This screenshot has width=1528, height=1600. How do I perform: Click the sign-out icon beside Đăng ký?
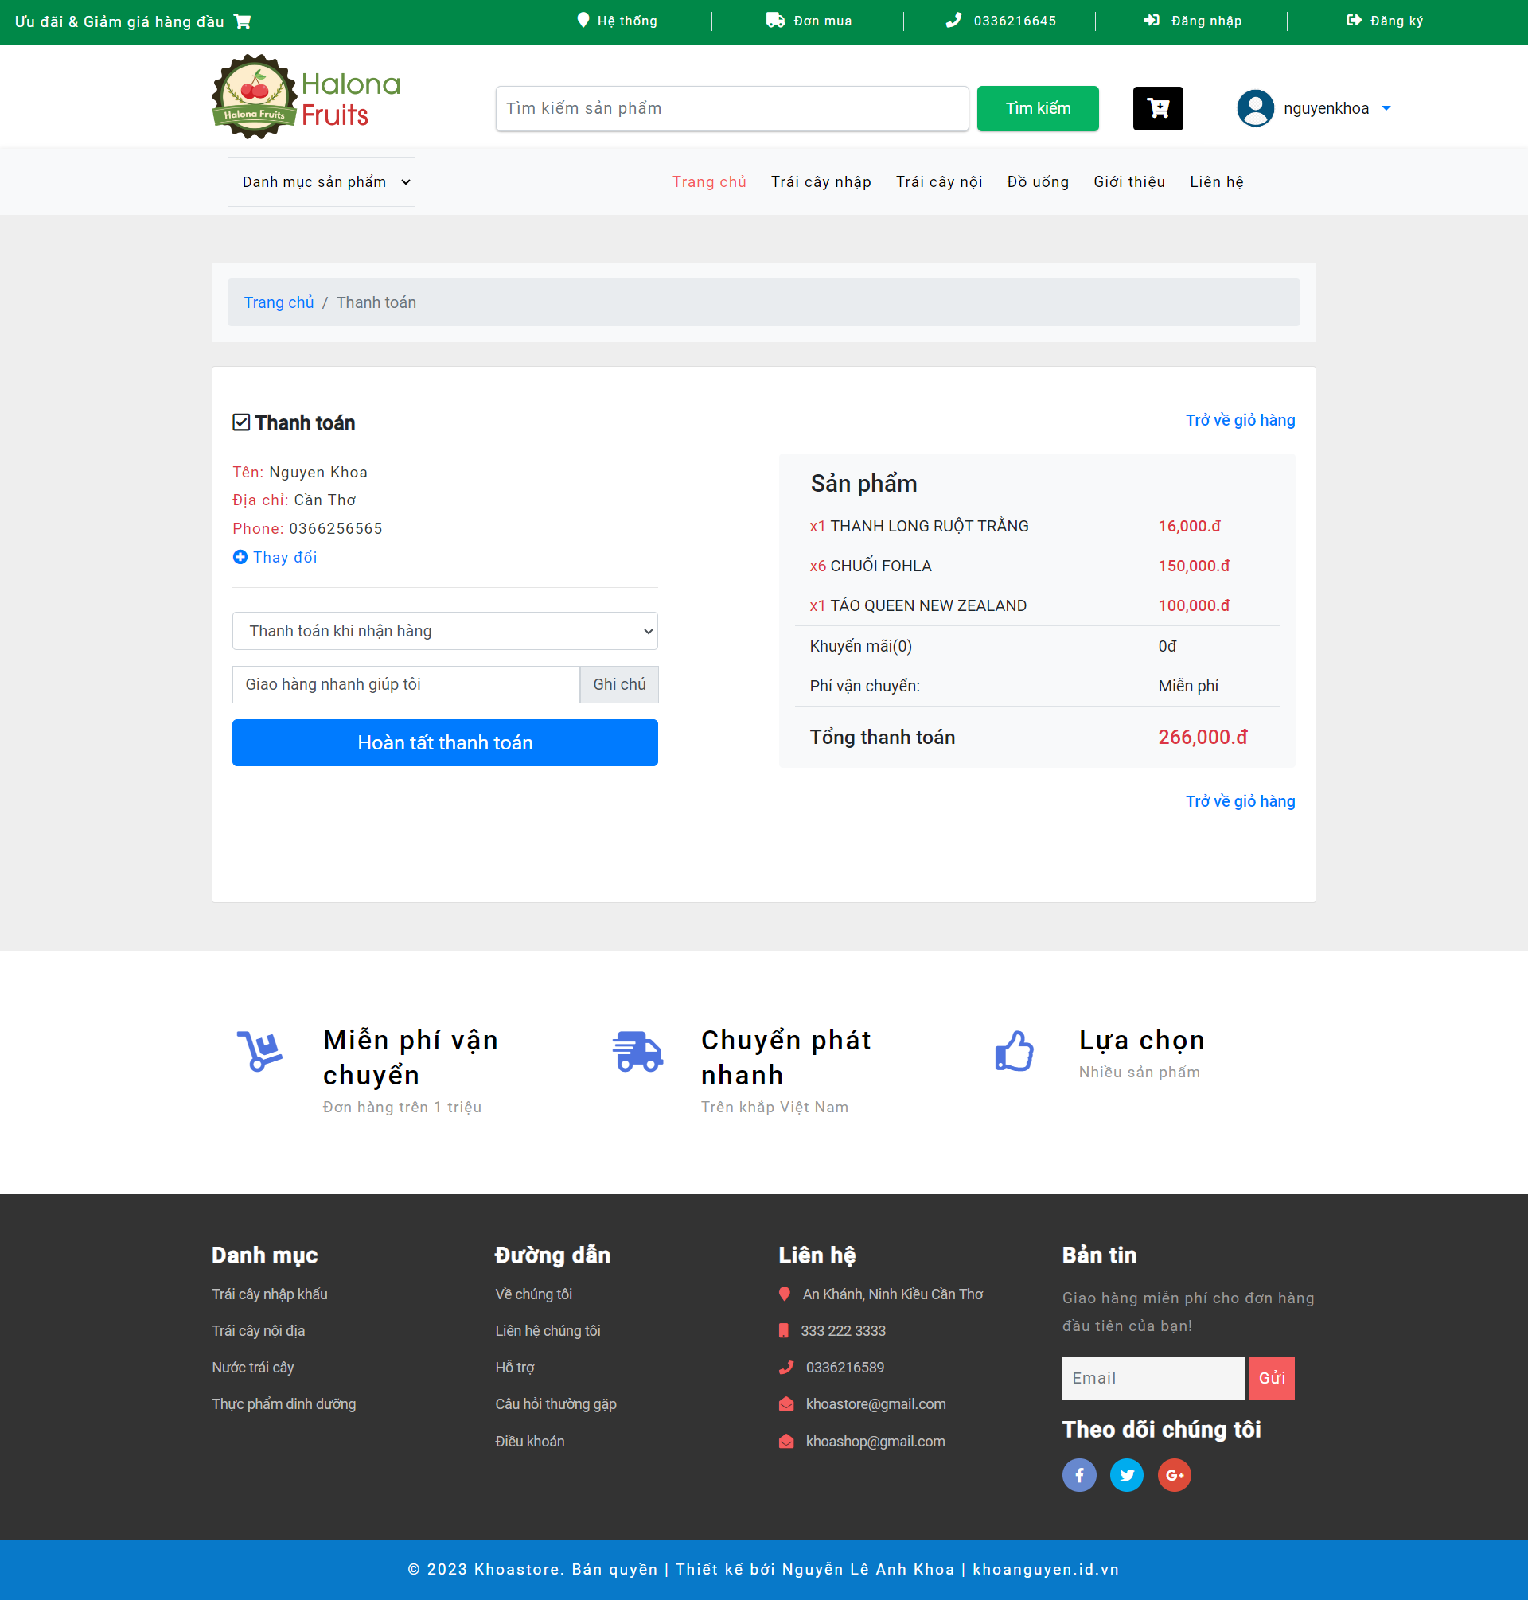coord(1354,21)
